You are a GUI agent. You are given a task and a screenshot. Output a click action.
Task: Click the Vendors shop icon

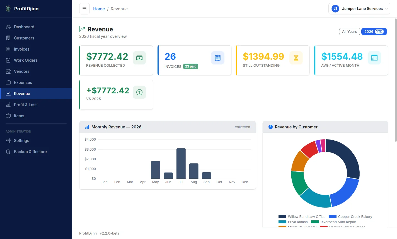click(8, 71)
